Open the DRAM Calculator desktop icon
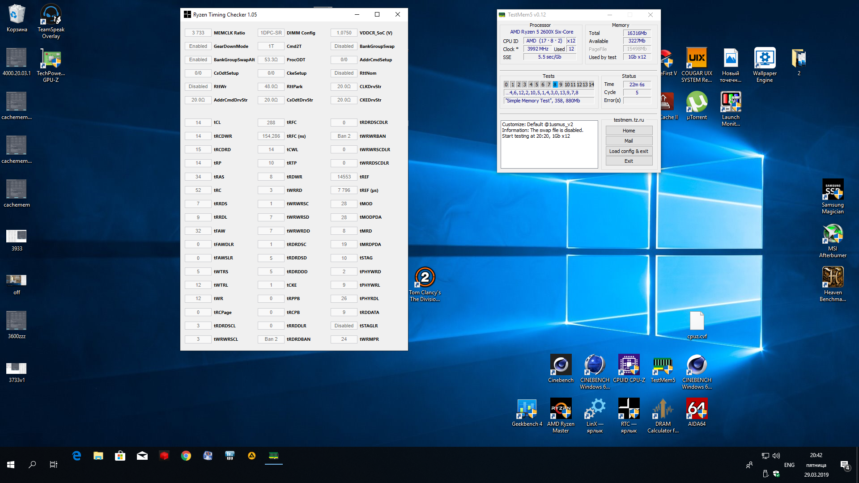Viewport: 859px width, 483px height. pos(663,409)
